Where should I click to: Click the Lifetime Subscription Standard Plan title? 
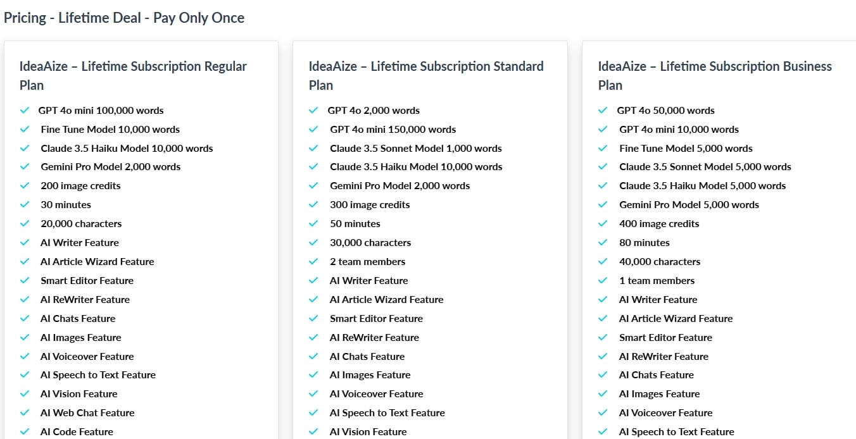coord(425,75)
